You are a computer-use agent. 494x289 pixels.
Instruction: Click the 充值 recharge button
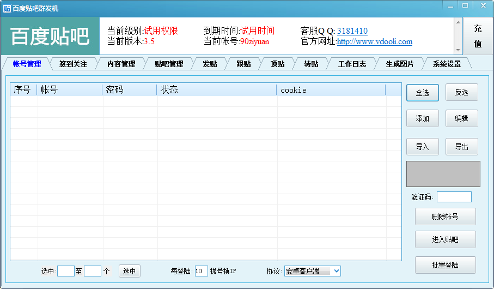click(478, 37)
